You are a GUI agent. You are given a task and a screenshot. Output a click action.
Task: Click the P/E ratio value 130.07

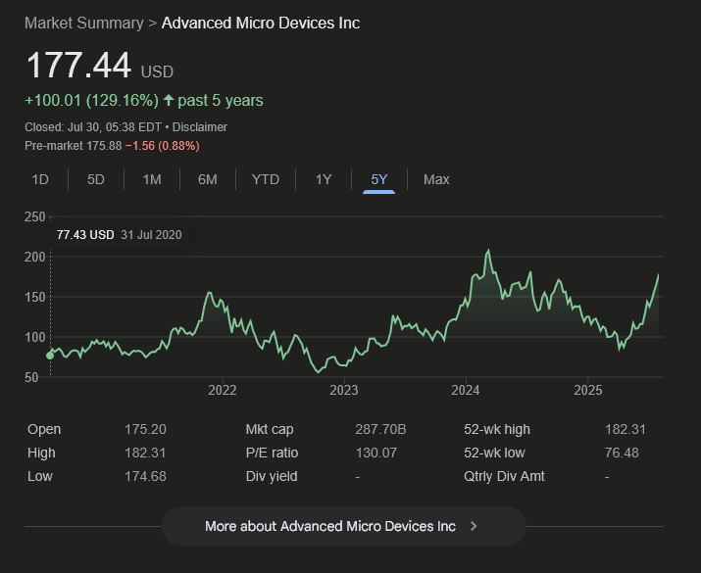click(376, 453)
